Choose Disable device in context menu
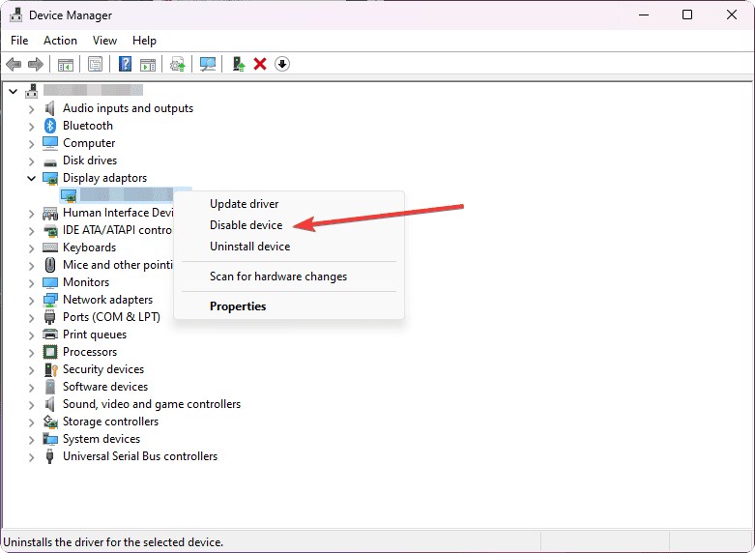Viewport: 755px width, 553px height. coord(289,225)
